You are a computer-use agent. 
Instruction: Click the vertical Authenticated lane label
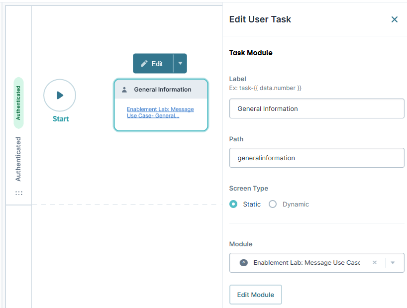[x=19, y=158]
